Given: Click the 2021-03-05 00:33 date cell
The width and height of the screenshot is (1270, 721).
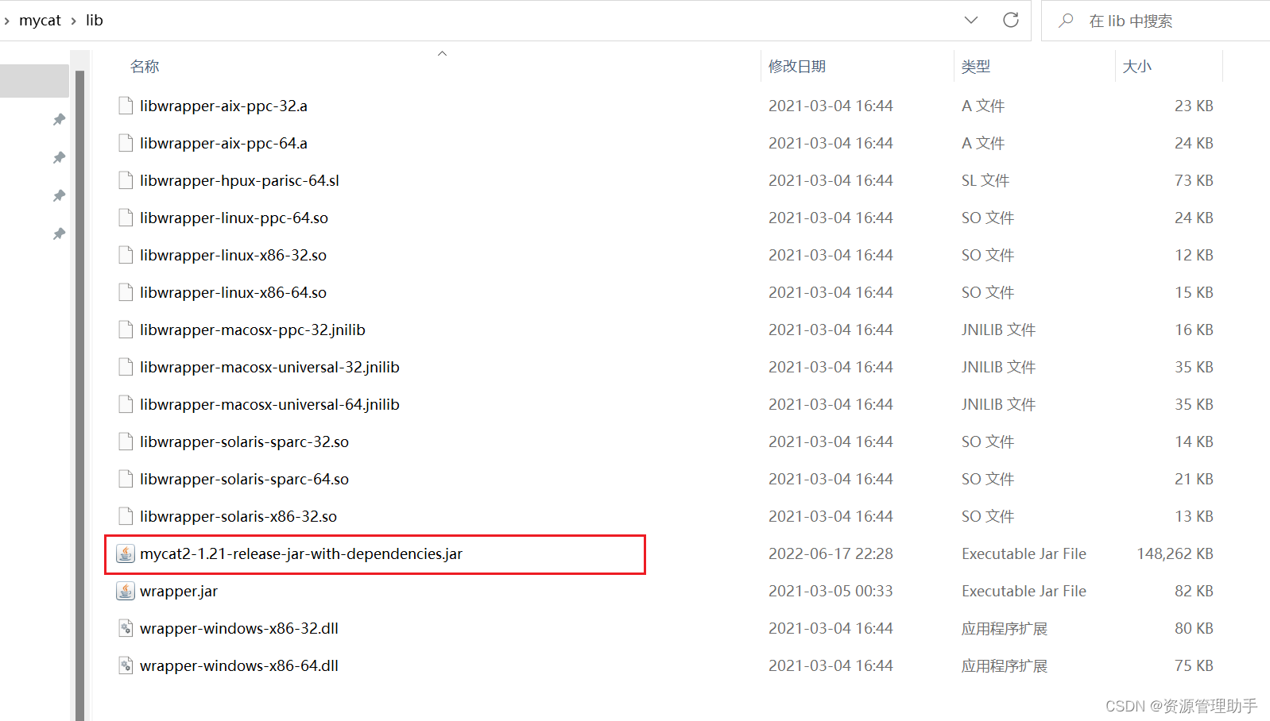Looking at the screenshot, I should (831, 591).
